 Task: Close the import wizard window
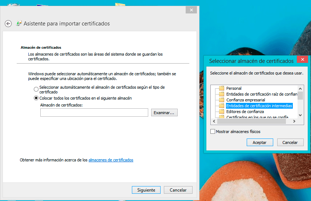(x=191, y=10)
